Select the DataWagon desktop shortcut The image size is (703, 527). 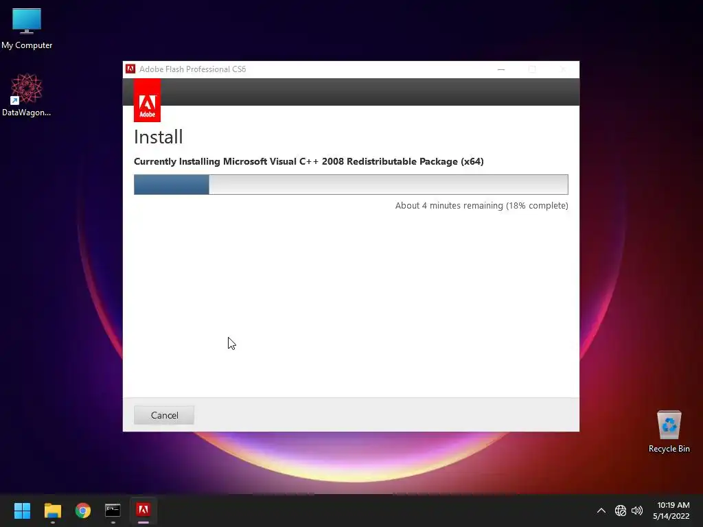tap(27, 95)
